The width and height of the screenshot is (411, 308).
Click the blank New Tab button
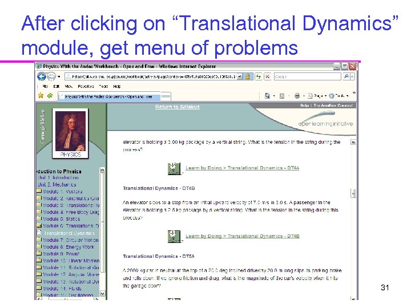(166, 96)
